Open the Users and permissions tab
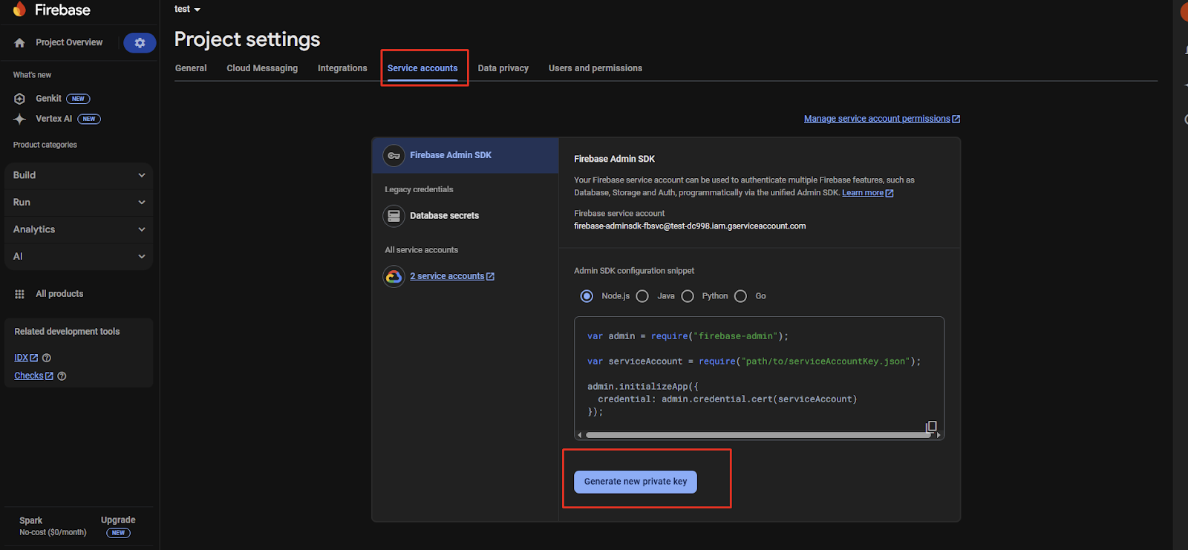The height and width of the screenshot is (550, 1188). (x=595, y=68)
